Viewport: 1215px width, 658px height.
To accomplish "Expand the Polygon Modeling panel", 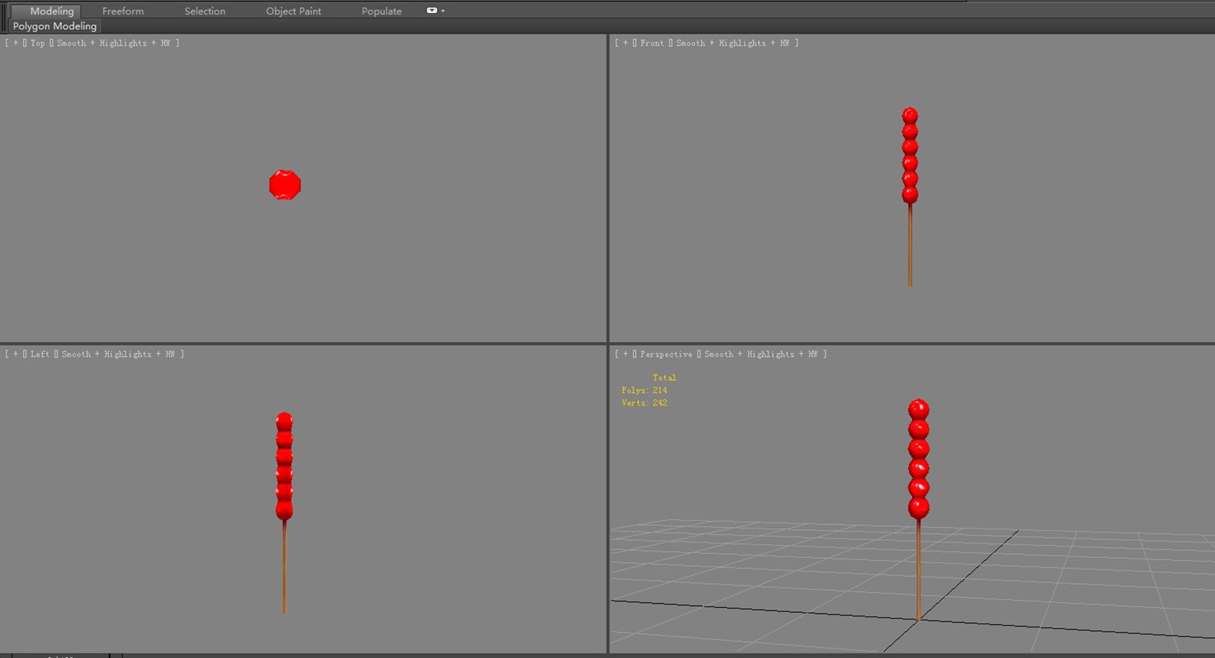I will click(54, 26).
